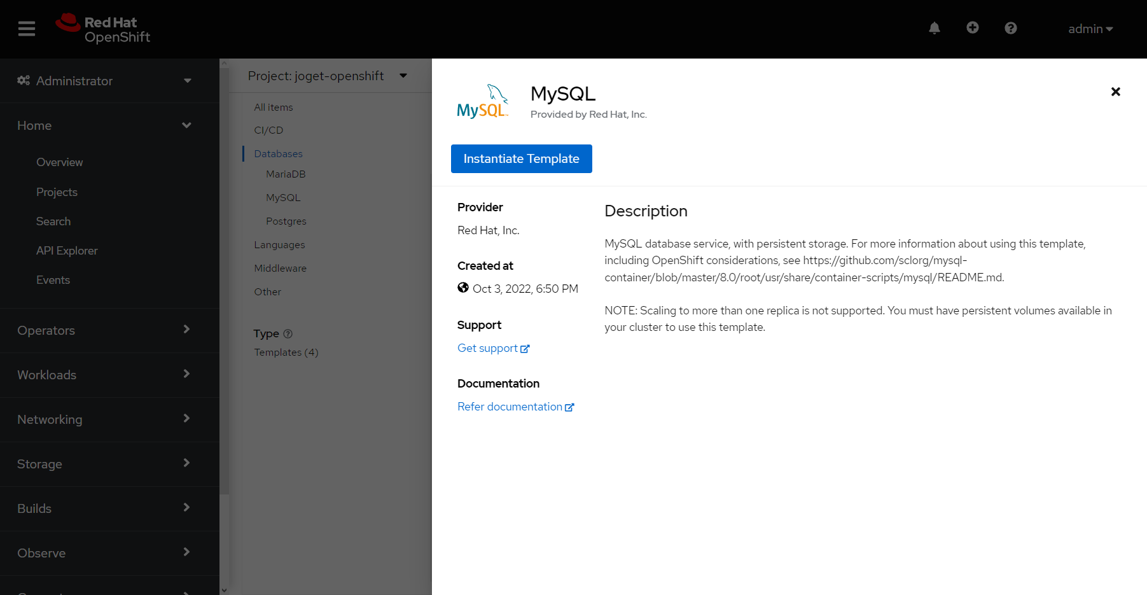Open the admin user dropdown

point(1090,29)
